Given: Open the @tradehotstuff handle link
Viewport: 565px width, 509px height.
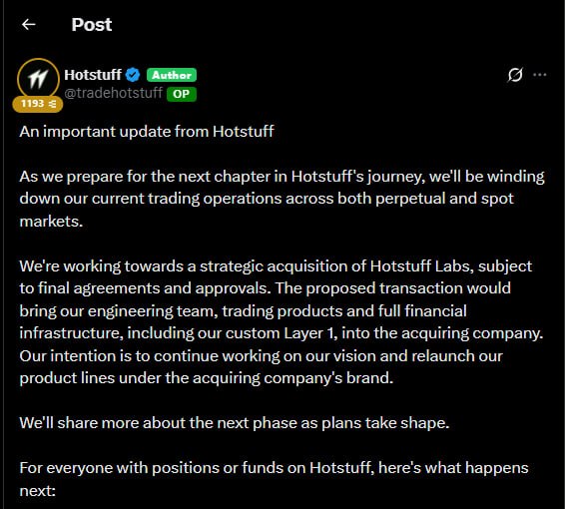Looking at the screenshot, I should [113, 93].
